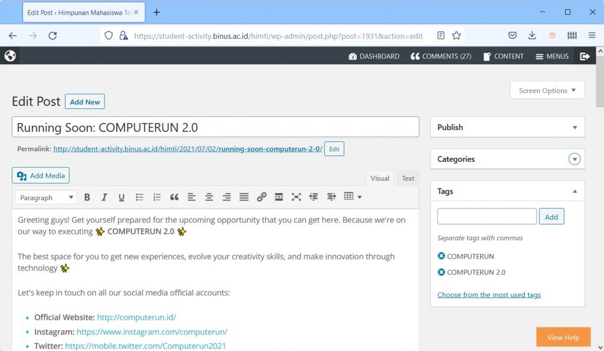Click the underline toolbar icon

click(122, 197)
